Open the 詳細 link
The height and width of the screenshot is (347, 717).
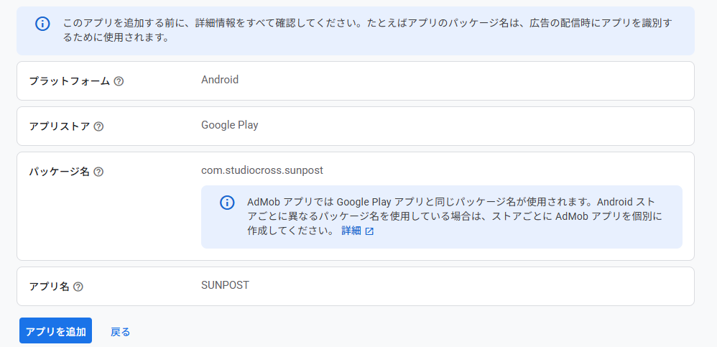click(x=351, y=231)
